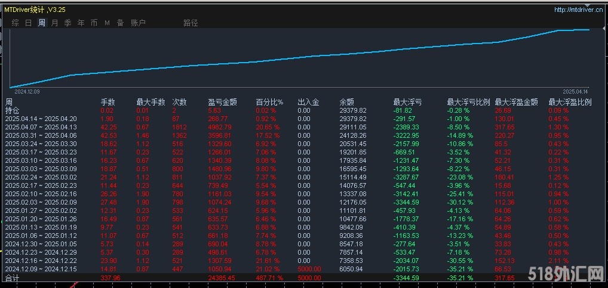Image resolution: width=608 pixels, height=288 pixels.
Task: Select the 2025.04.07 ~ 2025.04.13 week row
Action: pyautogui.click(x=41, y=127)
